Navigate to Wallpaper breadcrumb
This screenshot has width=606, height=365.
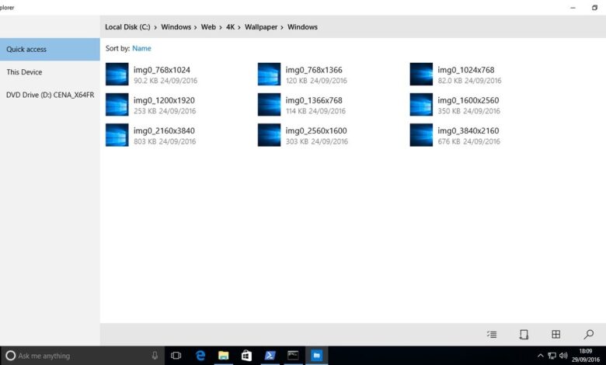261,27
